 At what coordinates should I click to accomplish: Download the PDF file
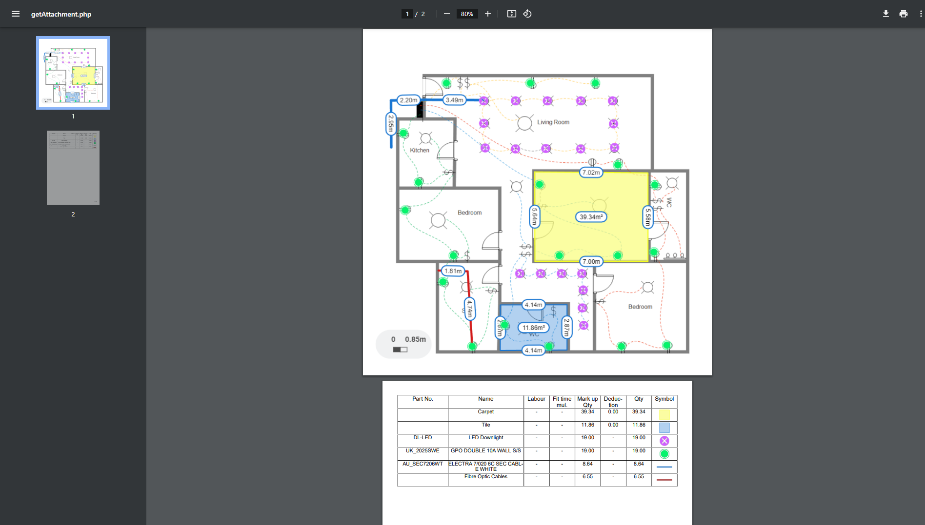(x=885, y=14)
